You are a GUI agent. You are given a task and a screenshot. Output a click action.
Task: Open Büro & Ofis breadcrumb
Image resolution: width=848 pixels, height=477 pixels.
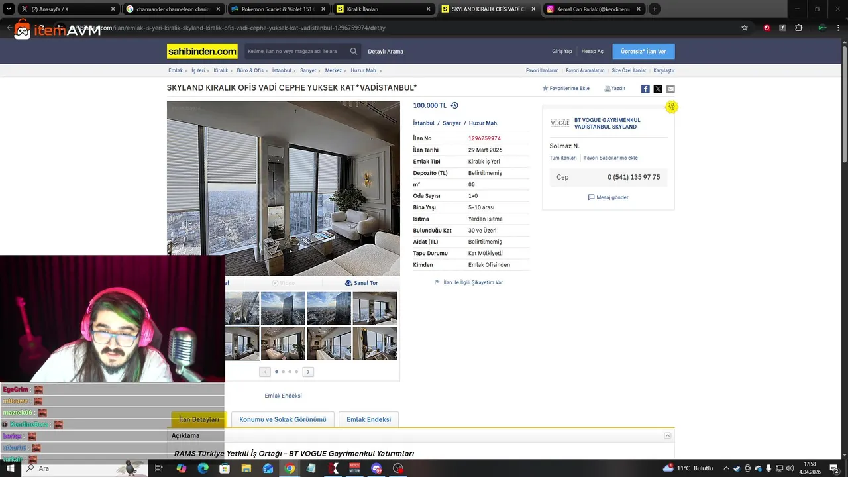250,70
